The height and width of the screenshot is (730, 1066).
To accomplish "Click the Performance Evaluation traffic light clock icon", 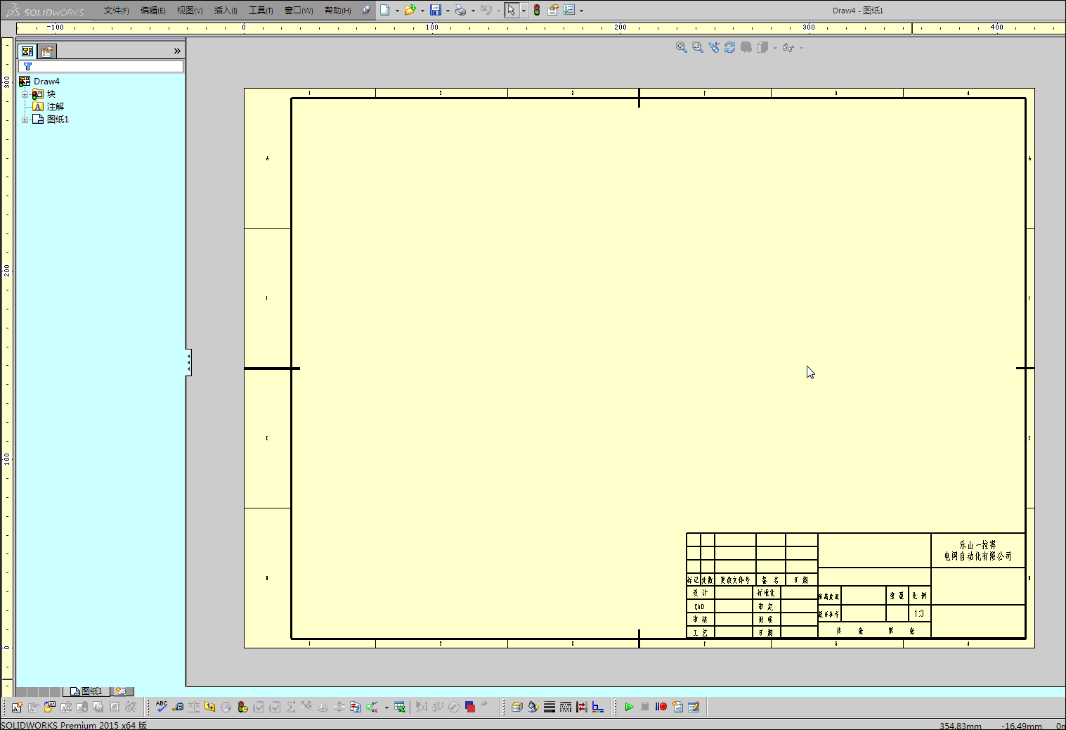I will 242,707.
